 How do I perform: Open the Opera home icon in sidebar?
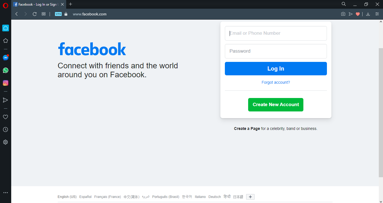[5, 28]
